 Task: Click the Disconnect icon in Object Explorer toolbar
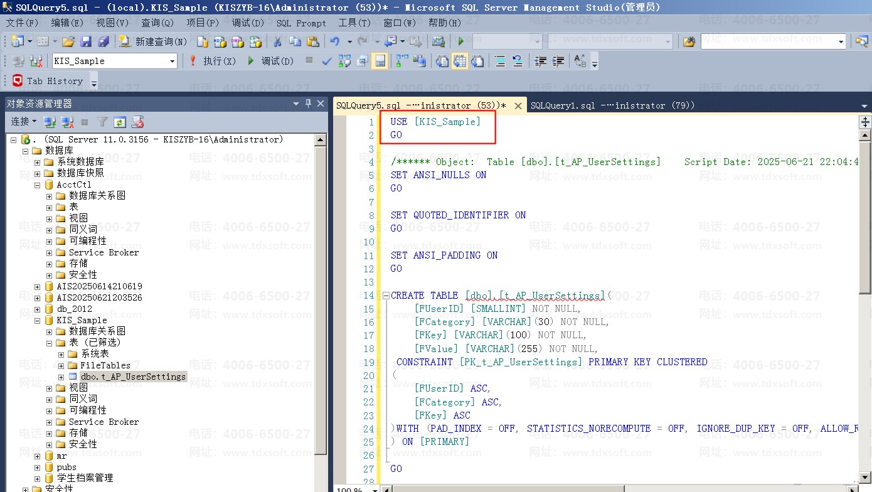(x=68, y=122)
